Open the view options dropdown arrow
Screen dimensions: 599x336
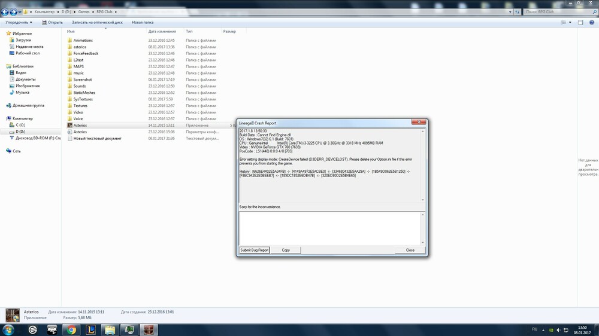coord(570,23)
